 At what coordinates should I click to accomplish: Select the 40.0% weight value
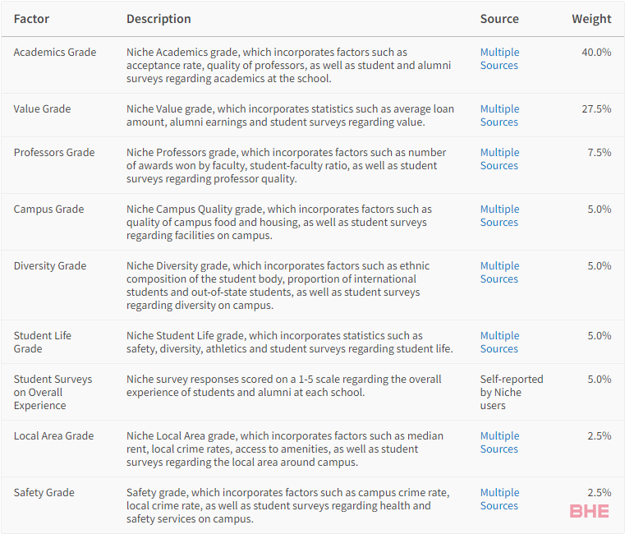coord(596,53)
